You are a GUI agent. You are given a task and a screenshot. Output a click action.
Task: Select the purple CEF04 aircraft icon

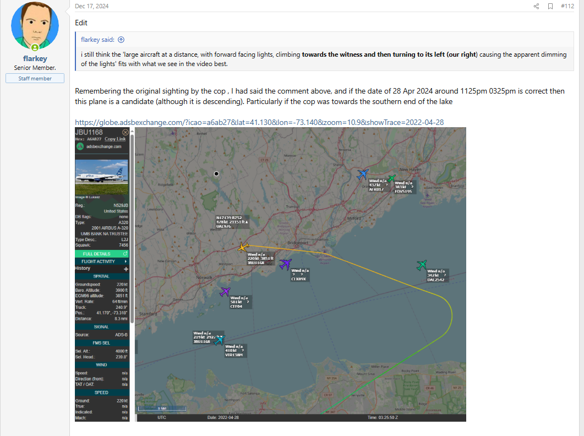(225, 291)
